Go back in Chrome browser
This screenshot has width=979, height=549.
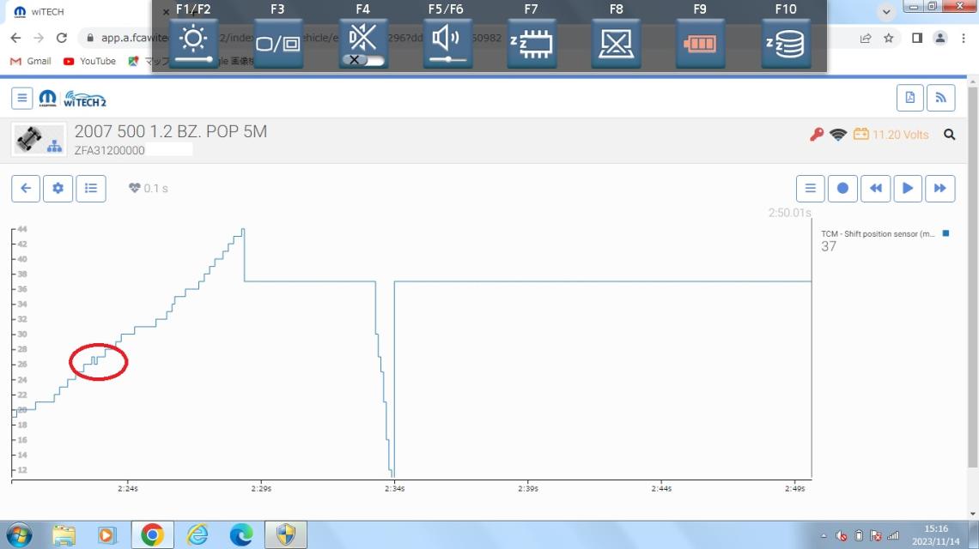15,38
